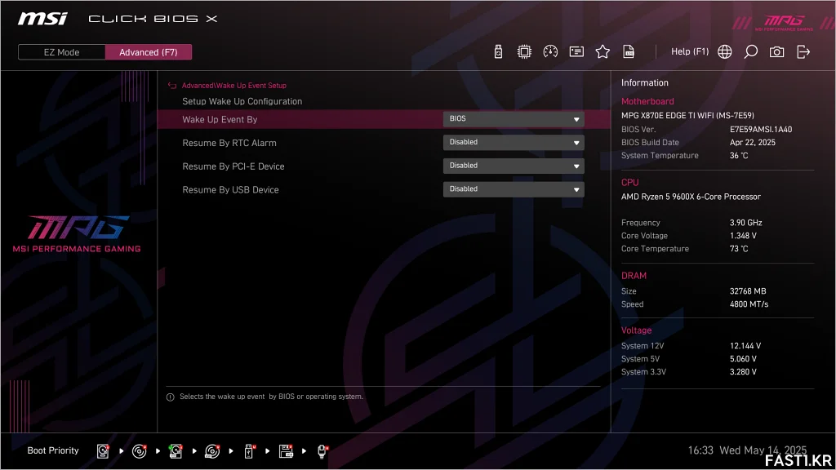Image resolution: width=836 pixels, height=470 pixels.
Task: Open the hardware info card icon
Action: [576, 51]
